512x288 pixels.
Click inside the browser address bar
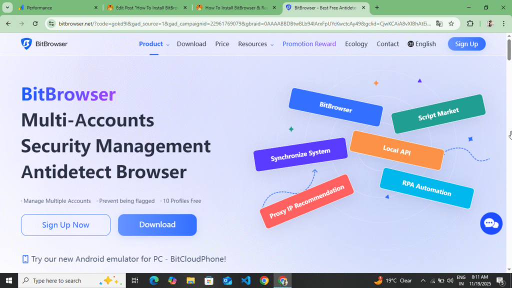click(225, 23)
